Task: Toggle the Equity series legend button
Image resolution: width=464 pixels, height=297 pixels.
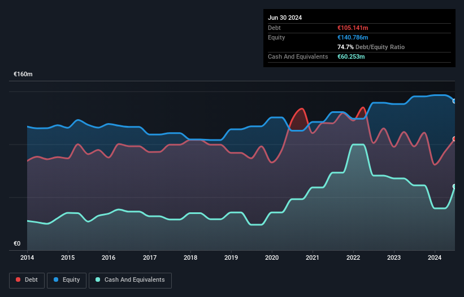Action: (67, 280)
